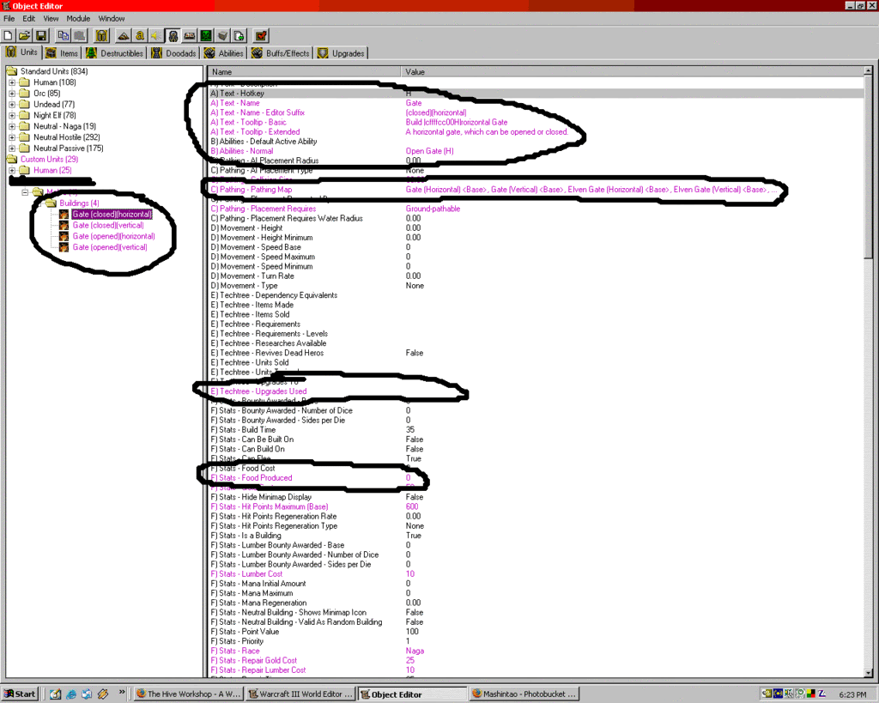Click the Windows Start button
This screenshot has height=703, width=879.
(x=21, y=694)
